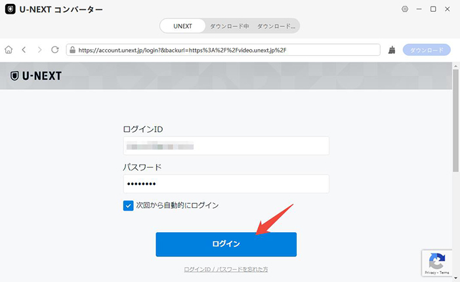Focus the ログインID input field

click(x=226, y=146)
